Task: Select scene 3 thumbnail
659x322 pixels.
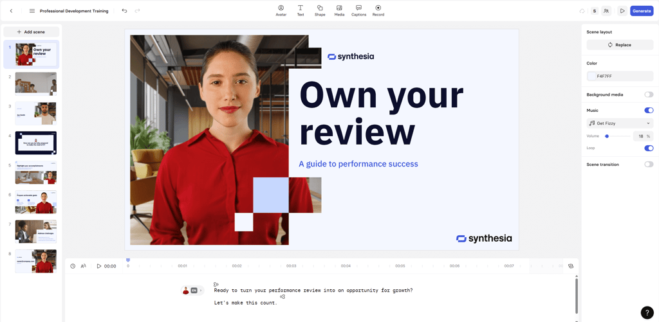Action: (x=36, y=113)
